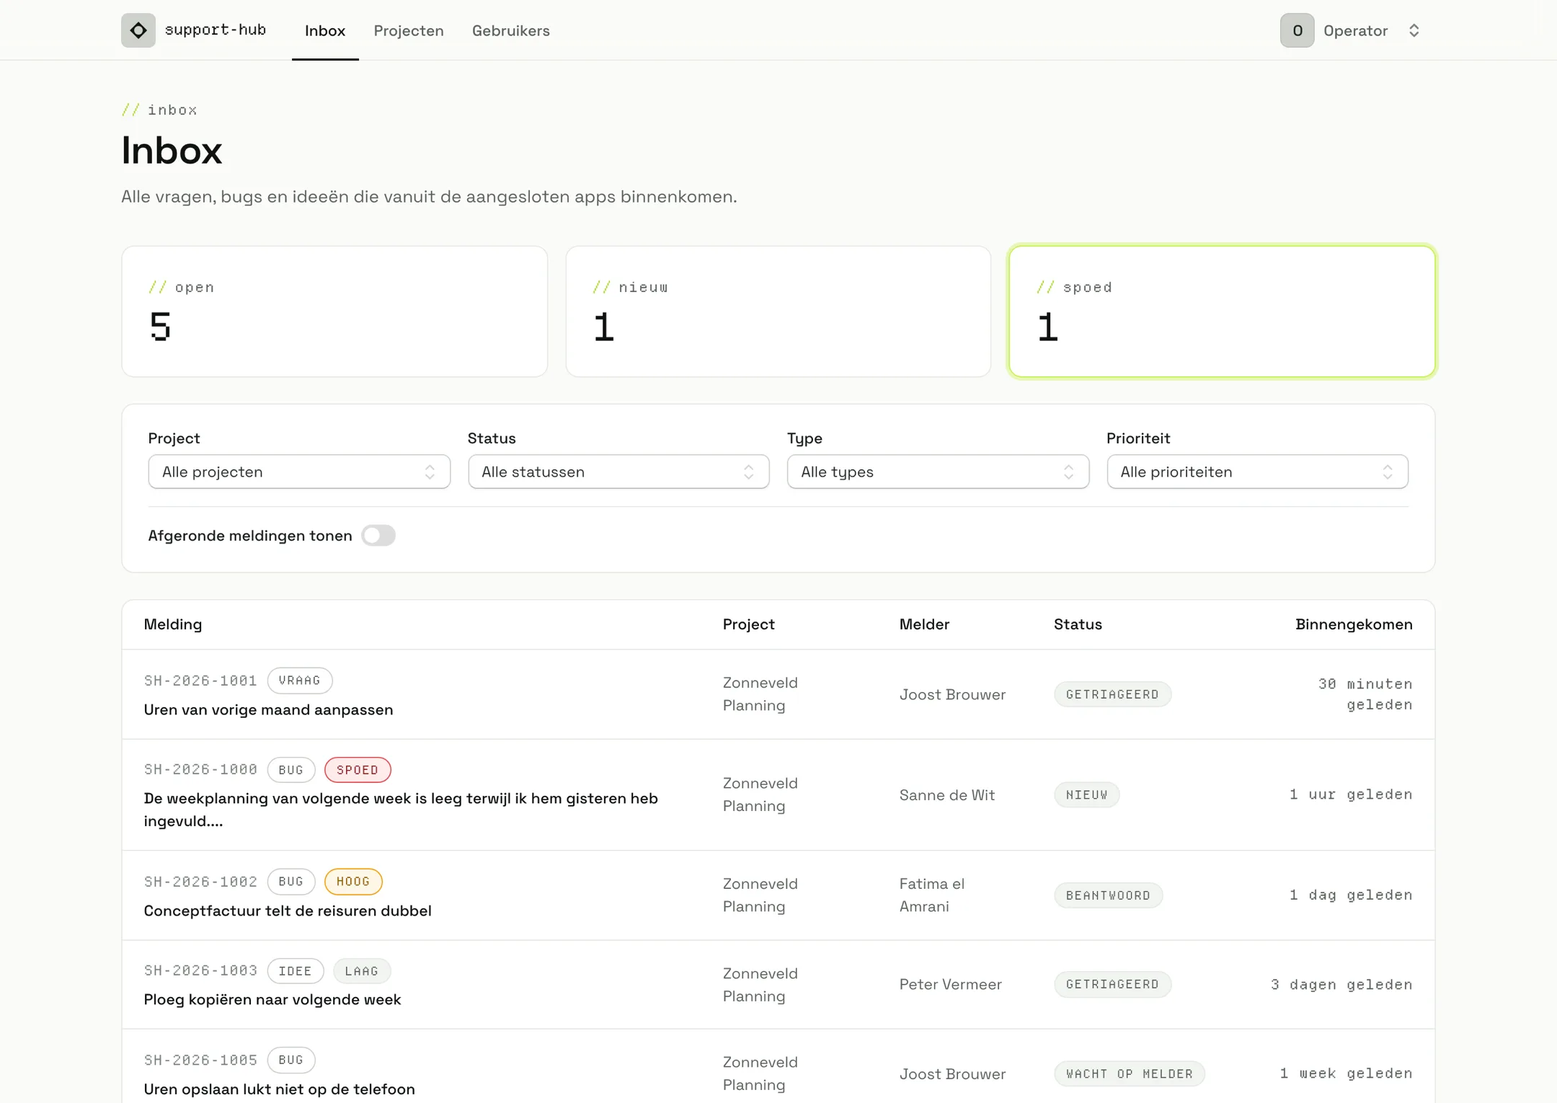Select the nieuw count card
This screenshot has height=1103, width=1557.
(778, 311)
